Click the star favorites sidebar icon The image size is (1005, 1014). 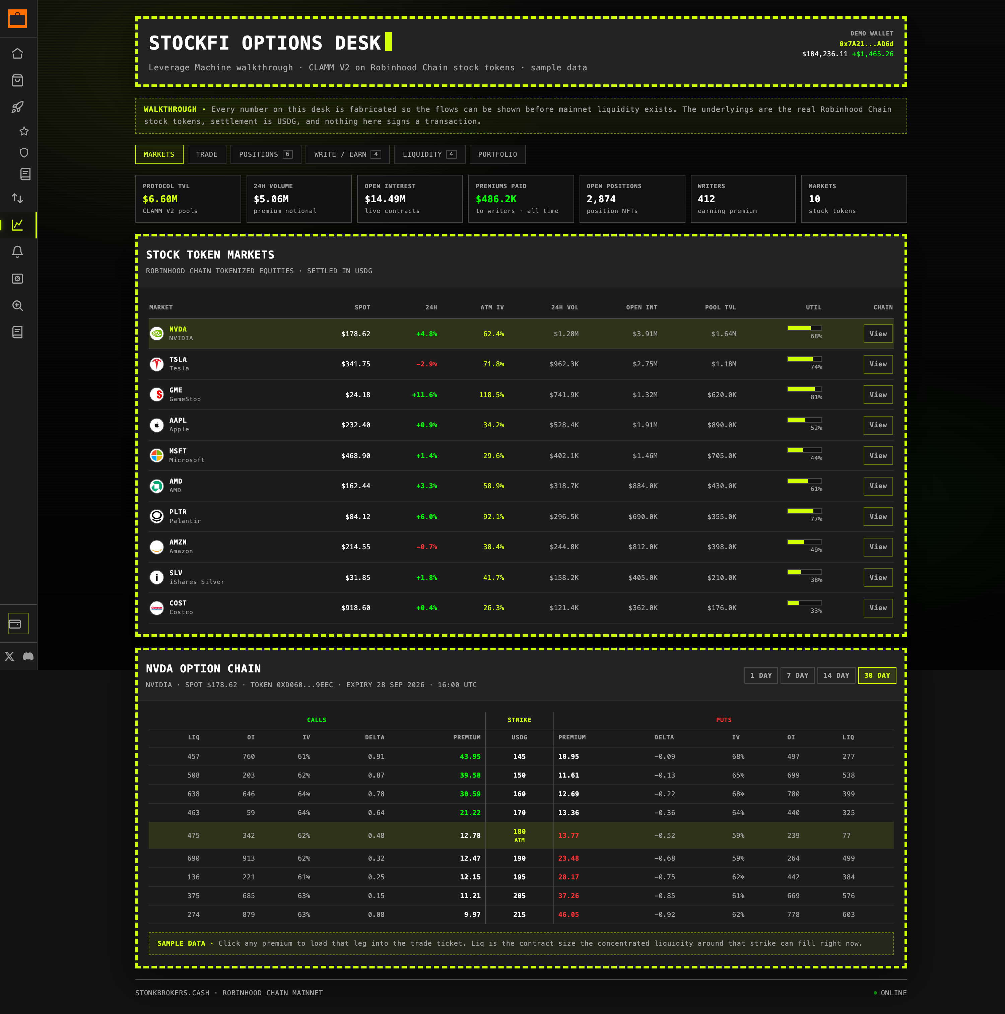coord(24,131)
